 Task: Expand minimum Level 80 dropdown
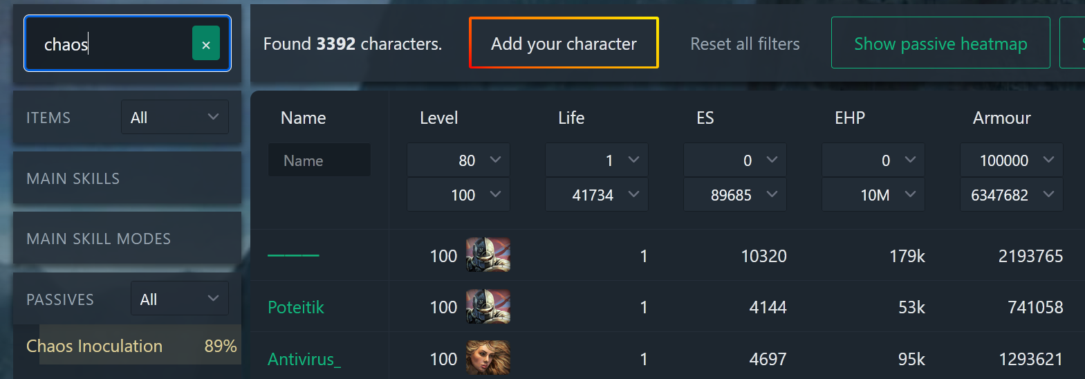(x=458, y=160)
